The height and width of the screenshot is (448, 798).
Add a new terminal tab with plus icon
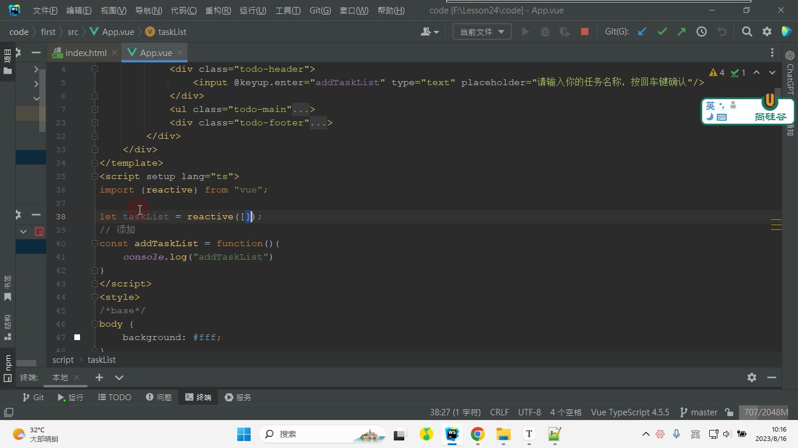pos(99,377)
